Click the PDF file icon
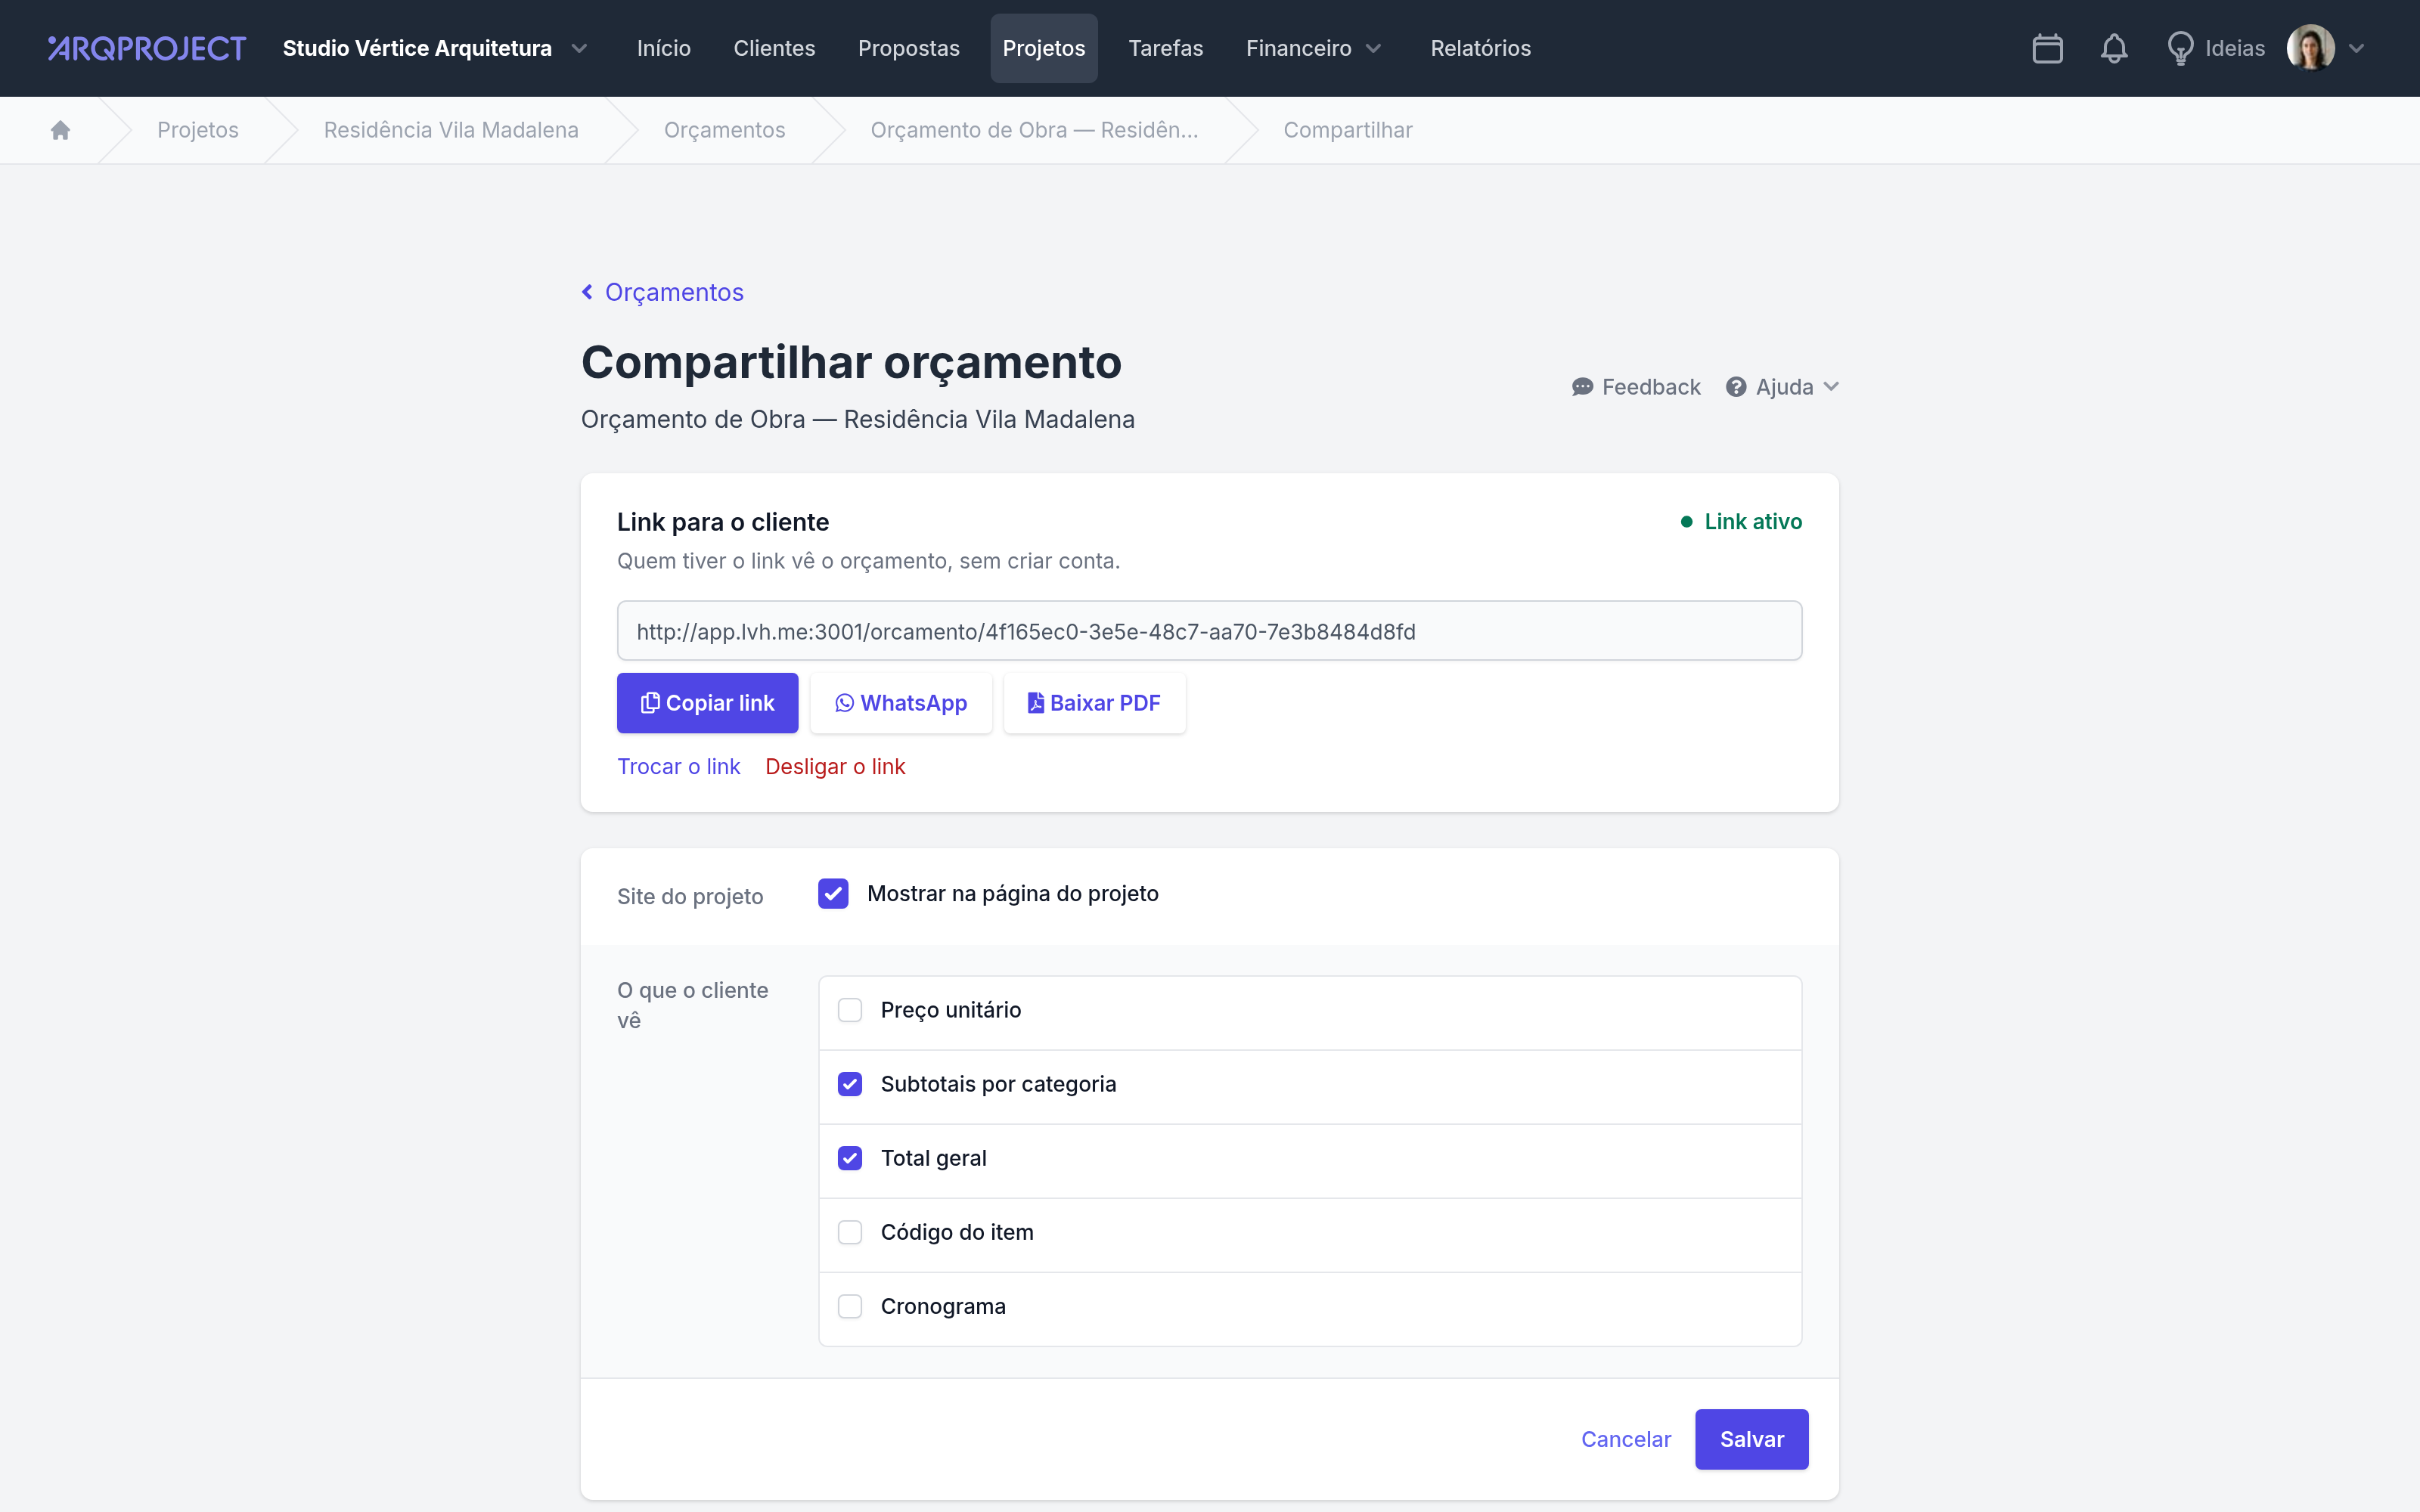This screenshot has height=1512, width=2420. point(1036,703)
